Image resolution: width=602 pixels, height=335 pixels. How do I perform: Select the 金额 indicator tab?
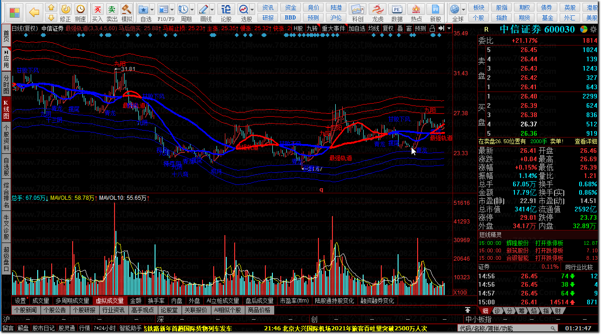135,301
